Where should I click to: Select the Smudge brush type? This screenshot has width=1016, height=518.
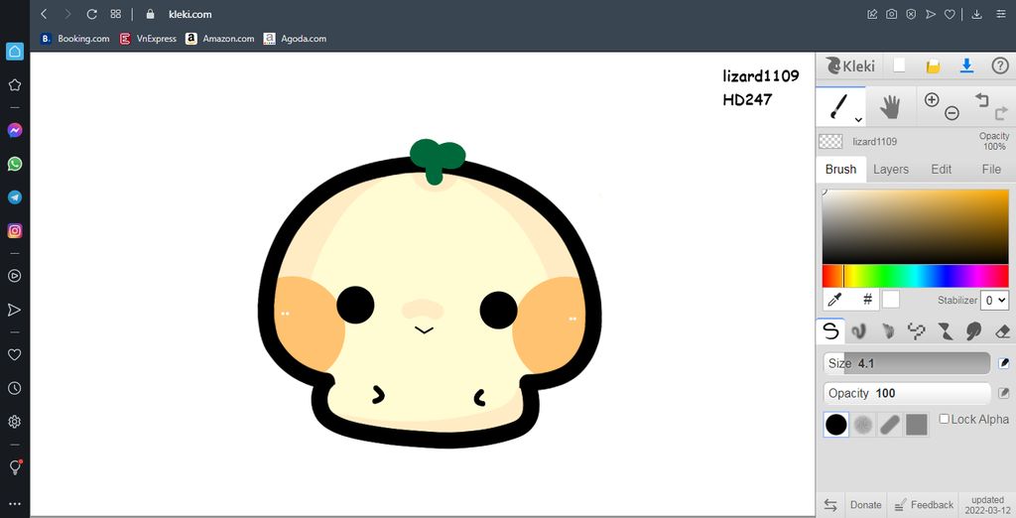(x=973, y=331)
